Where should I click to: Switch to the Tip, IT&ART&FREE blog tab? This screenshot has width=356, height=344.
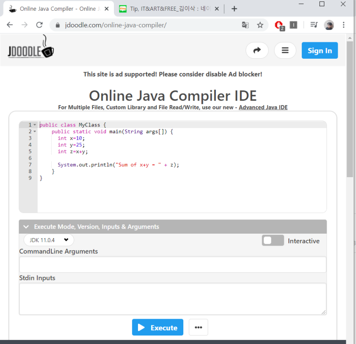tap(169, 9)
